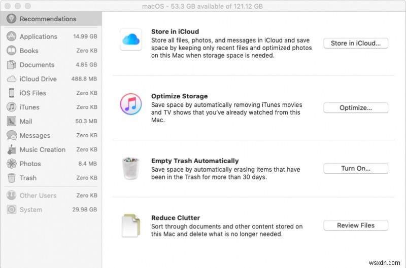Select Music Creation in the sidebar

(x=43, y=149)
